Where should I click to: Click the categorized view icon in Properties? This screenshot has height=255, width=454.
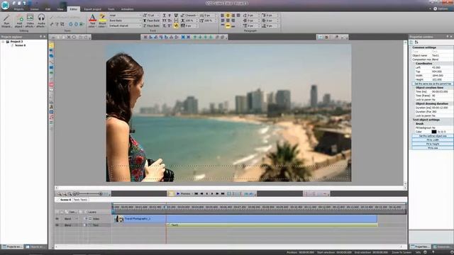pos(411,42)
